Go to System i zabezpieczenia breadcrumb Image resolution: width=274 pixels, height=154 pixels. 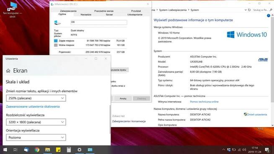[x=173, y=10]
